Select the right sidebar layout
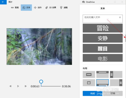 point(116,83)
